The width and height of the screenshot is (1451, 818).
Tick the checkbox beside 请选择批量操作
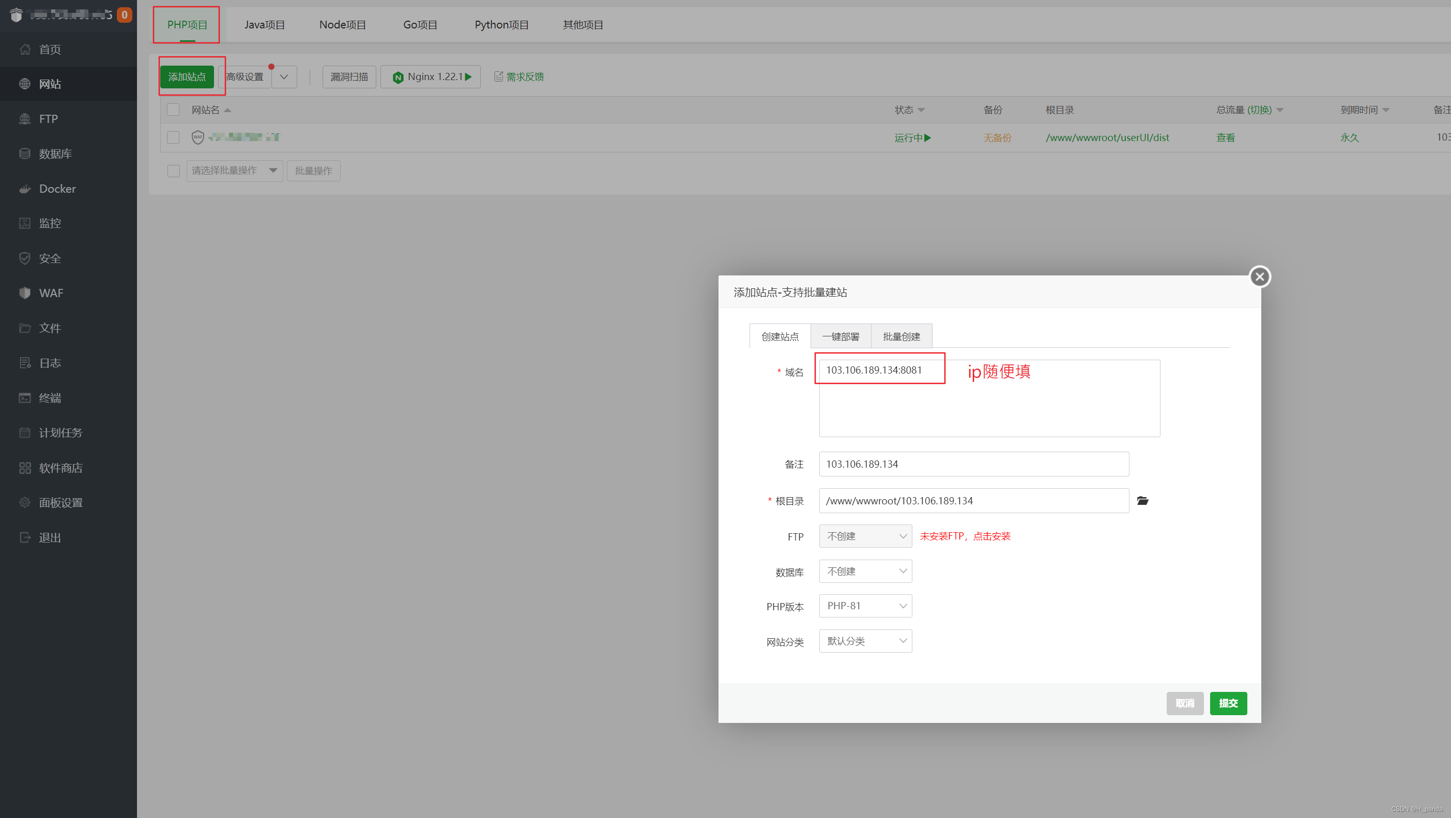pos(174,171)
